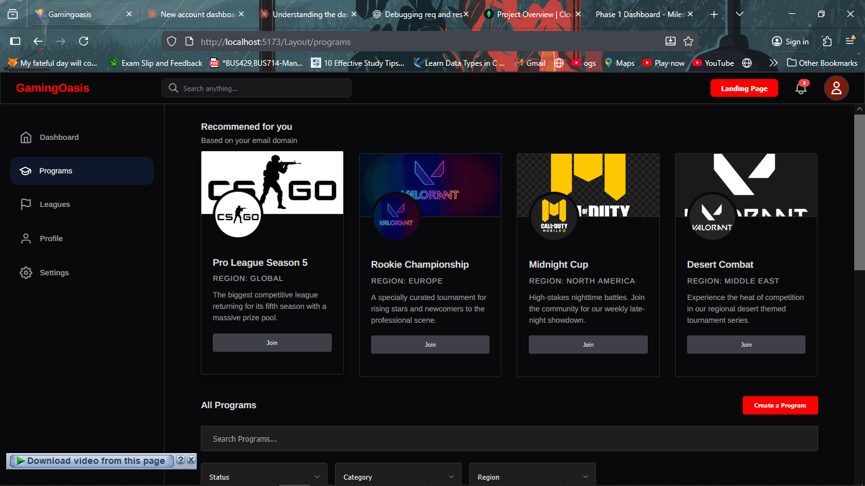
Task: Open the Firefox View tab list icon
Action: 13,14
